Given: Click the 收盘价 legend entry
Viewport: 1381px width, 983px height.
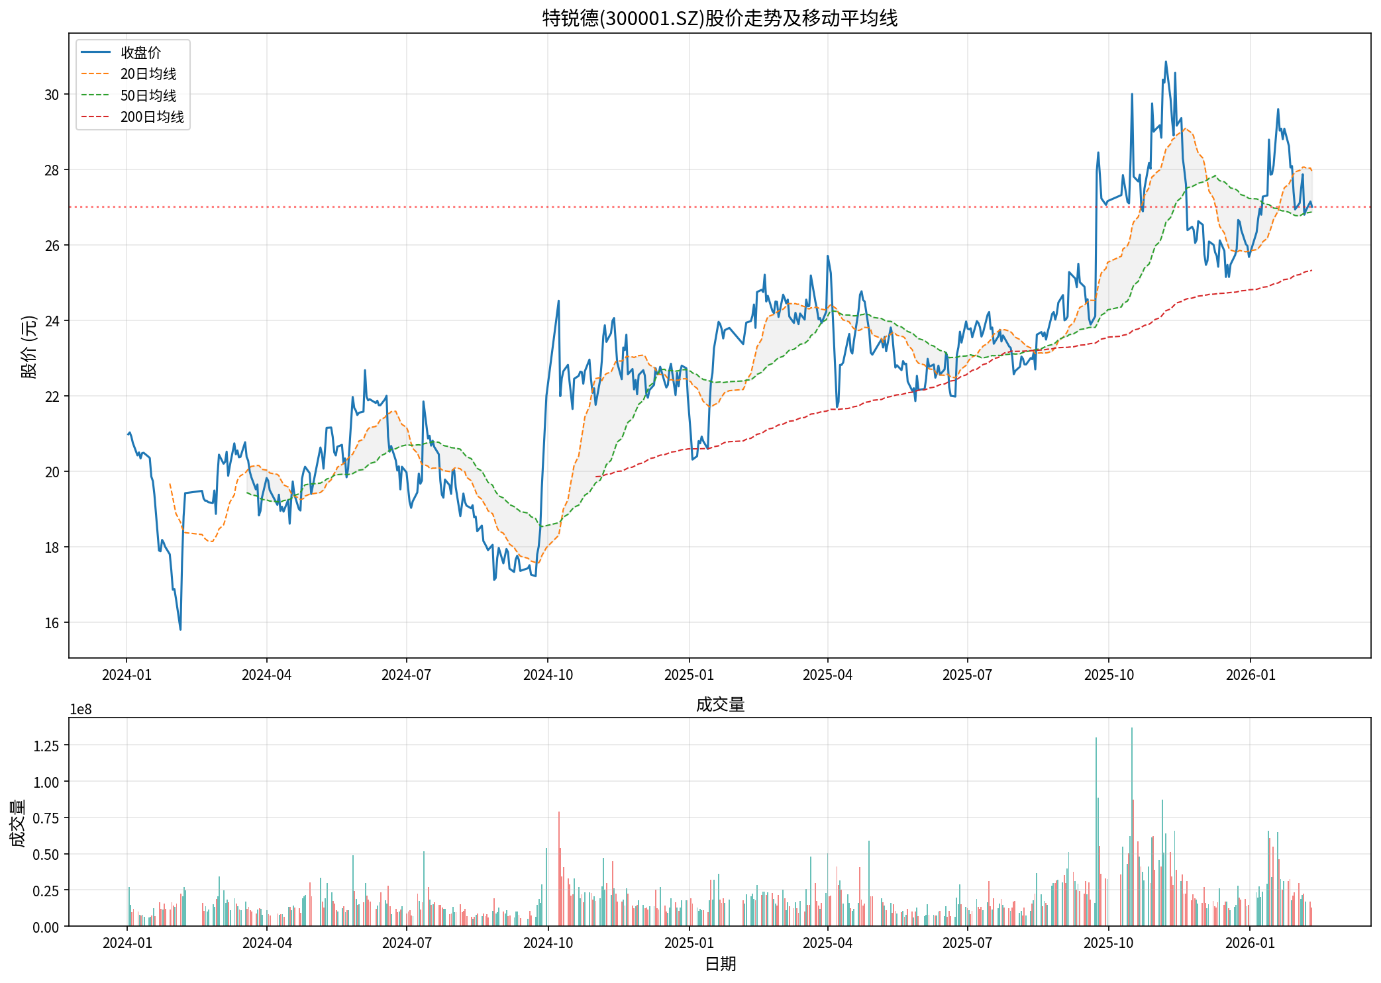Looking at the screenshot, I should (140, 53).
